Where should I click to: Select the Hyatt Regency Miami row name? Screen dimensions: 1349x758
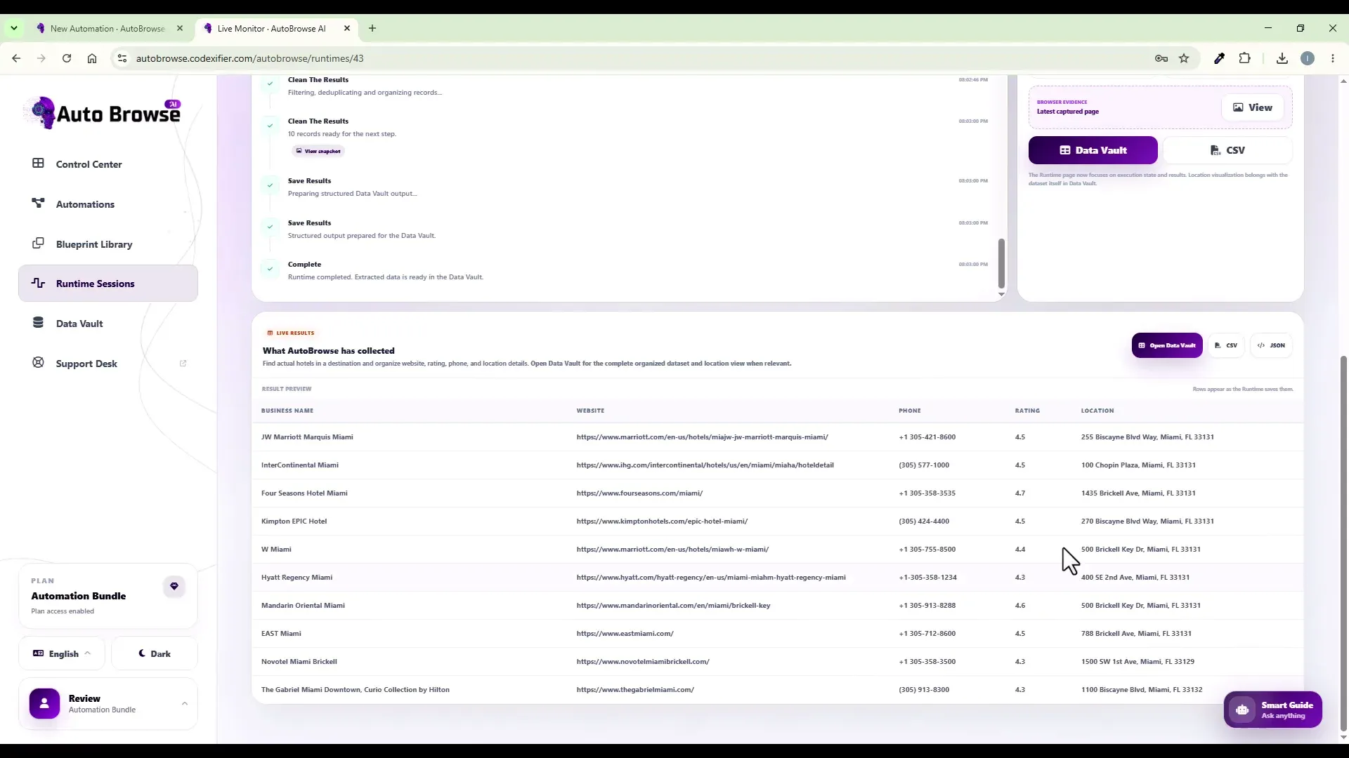pyautogui.click(x=296, y=578)
